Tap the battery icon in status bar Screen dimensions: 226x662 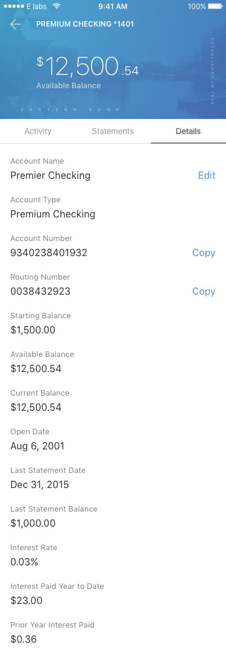(215, 6)
